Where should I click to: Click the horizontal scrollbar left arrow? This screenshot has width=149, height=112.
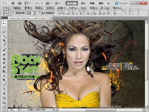[57, 110]
